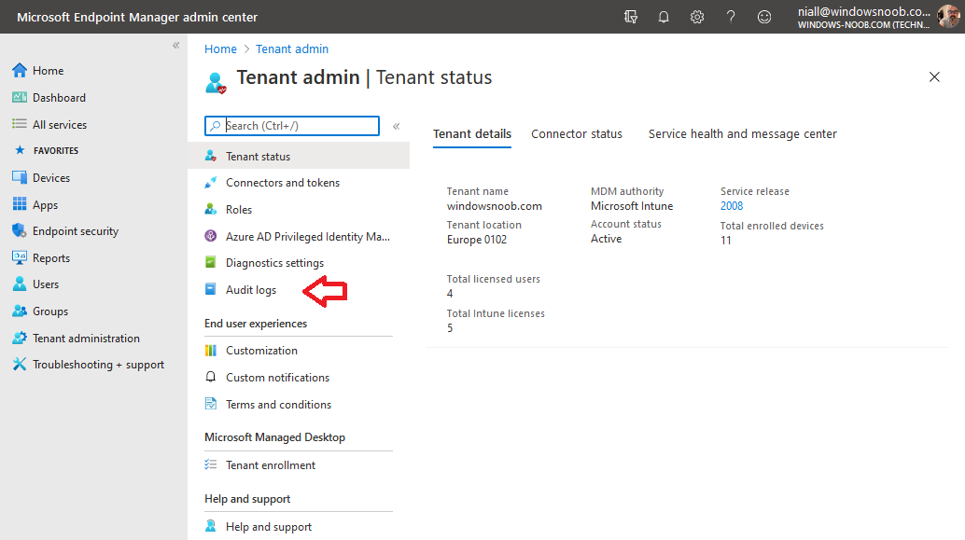
Task: Go to Dashboard in sidebar
Action: click(x=59, y=97)
